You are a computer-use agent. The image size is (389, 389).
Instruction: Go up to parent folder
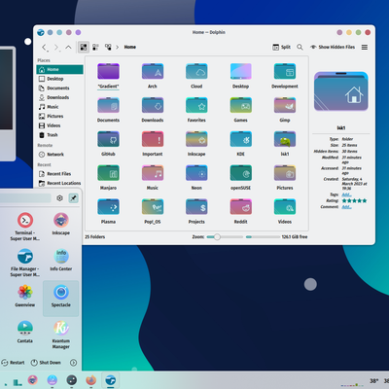click(68, 48)
